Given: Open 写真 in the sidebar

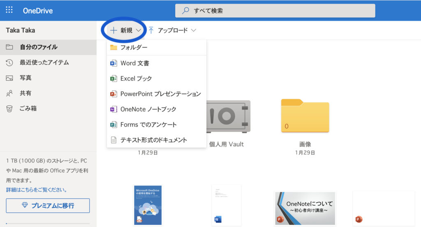Looking at the screenshot, I should coord(48,78).
